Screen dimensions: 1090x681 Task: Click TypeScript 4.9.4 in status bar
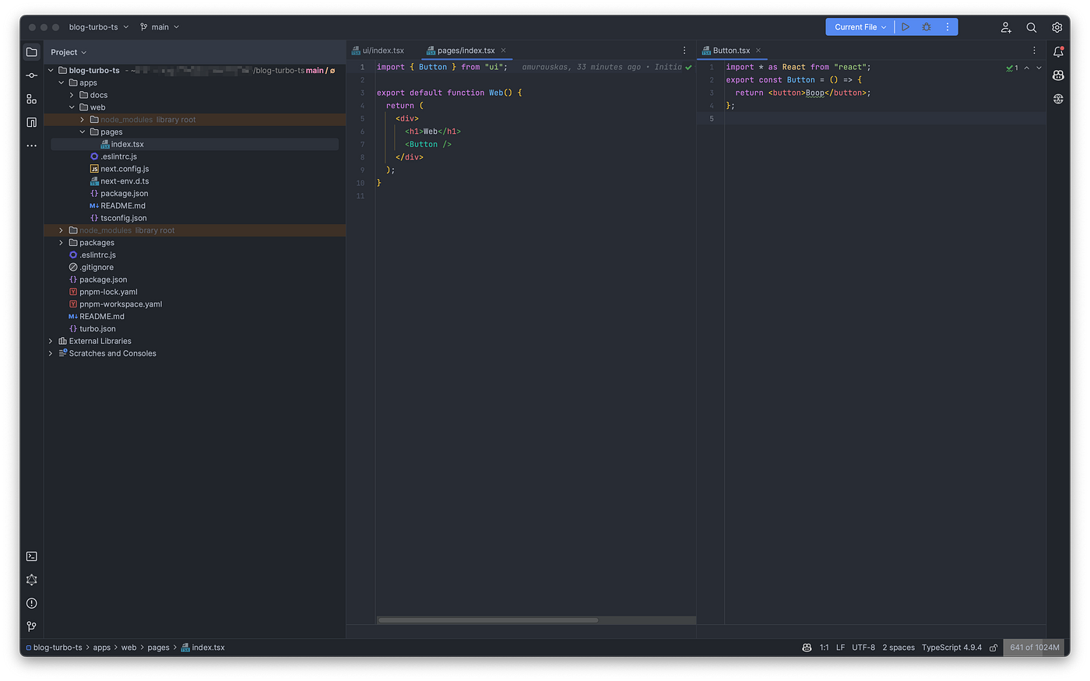(x=951, y=648)
